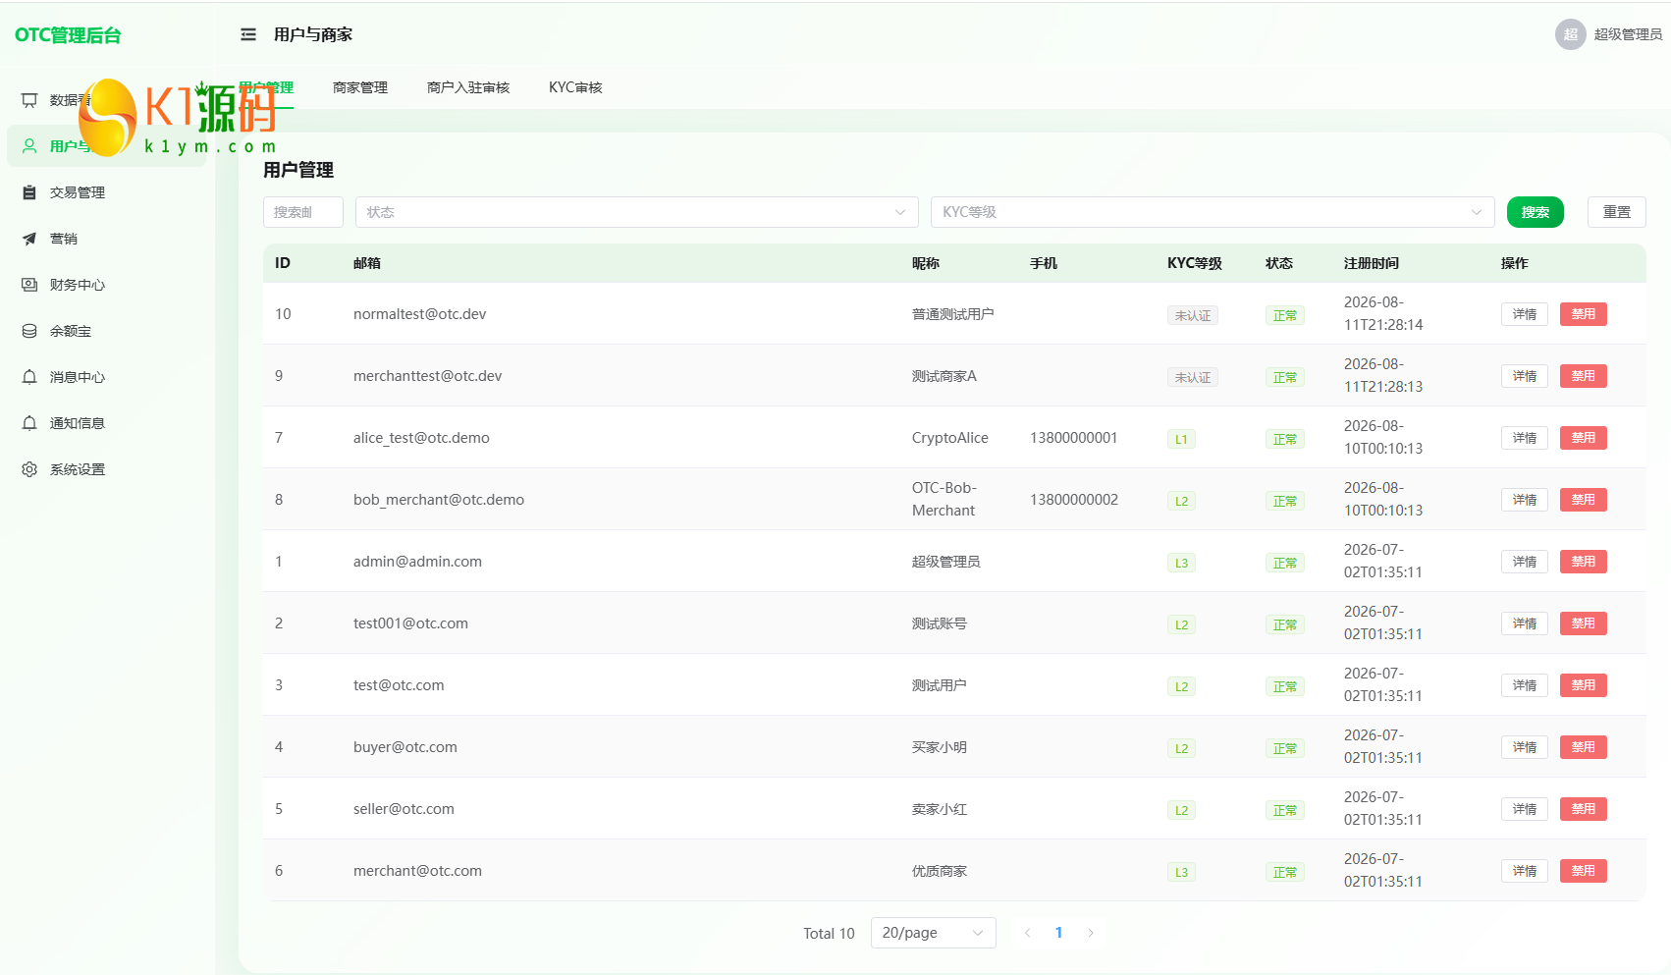The width and height of the screenshot is (1671, 975).
Task: Open 详情 for buyer@otc.com
Action: [x=1525, y=747]
